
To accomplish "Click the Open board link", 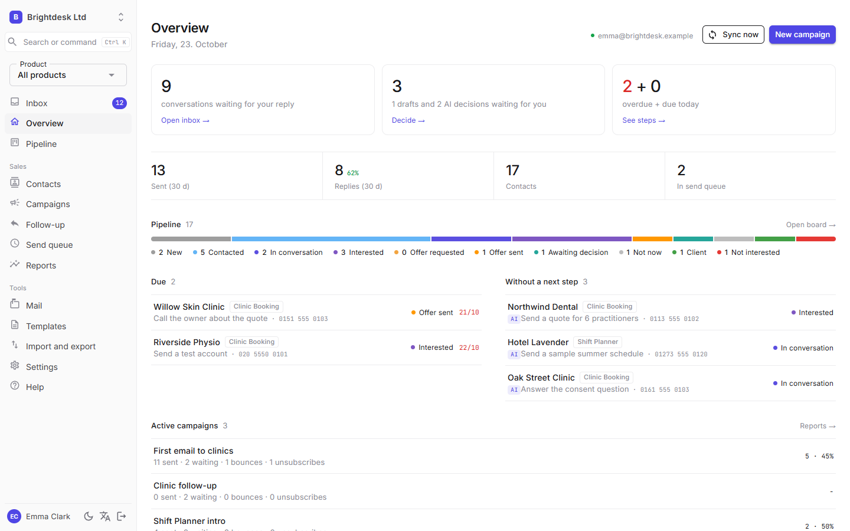I will point(810,225).
